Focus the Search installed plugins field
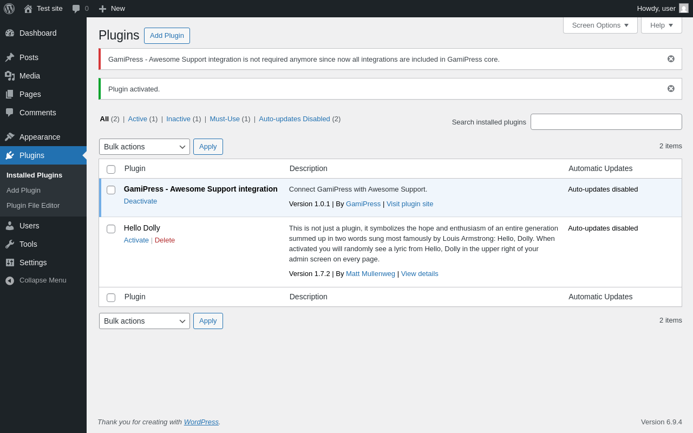This screenshot has height=433, width=693. point(606,122)
